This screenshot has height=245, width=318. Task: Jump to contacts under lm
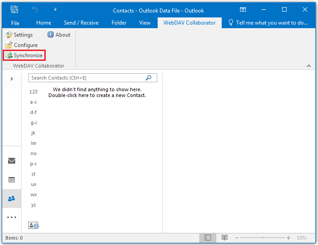[x=34, y=143]
